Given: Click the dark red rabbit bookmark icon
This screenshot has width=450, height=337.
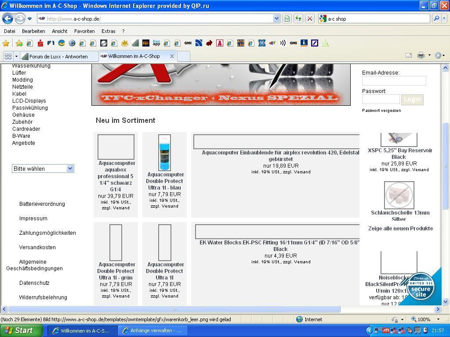Looking at the screenshot, I should (x=209, y=43).
